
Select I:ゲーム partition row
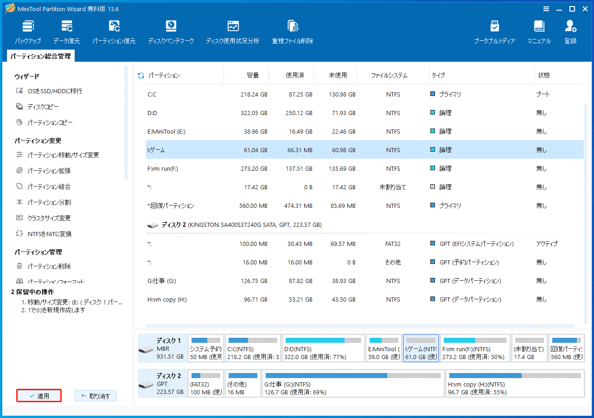(364, 150)
